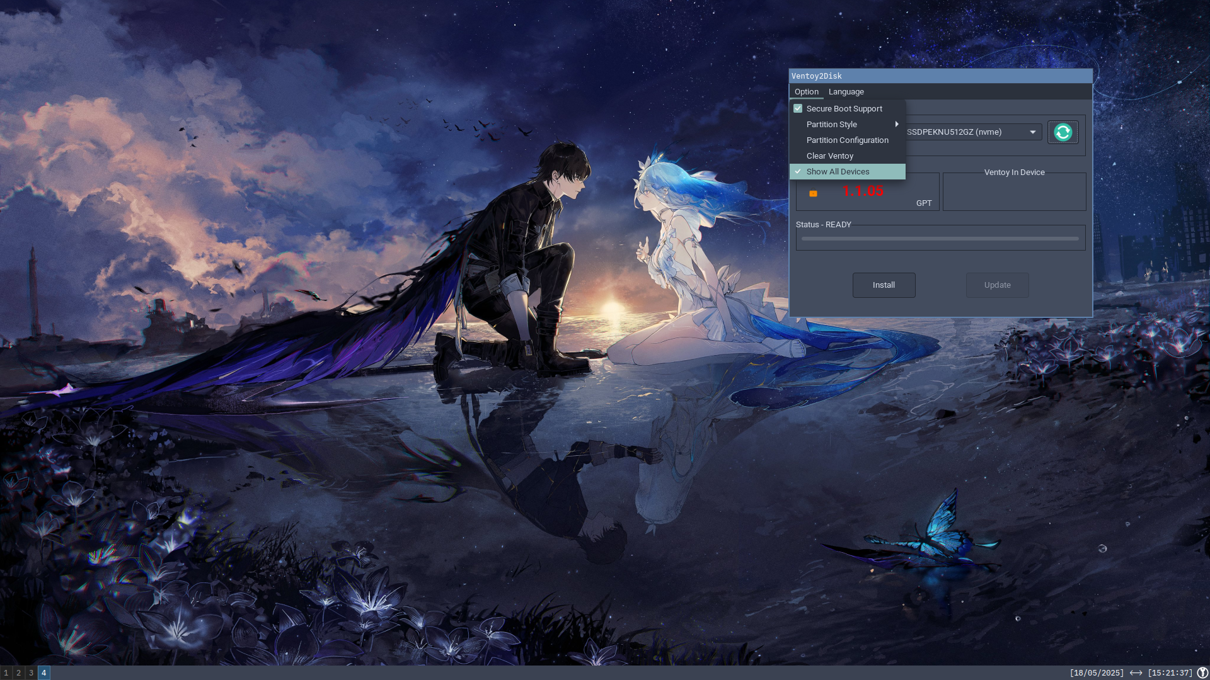
Task: Toggle the Secure Boot Support checkbox
Action: [798, 108]
